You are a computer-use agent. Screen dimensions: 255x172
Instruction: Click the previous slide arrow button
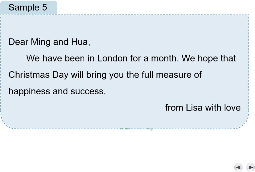click(x=238, y=167)
